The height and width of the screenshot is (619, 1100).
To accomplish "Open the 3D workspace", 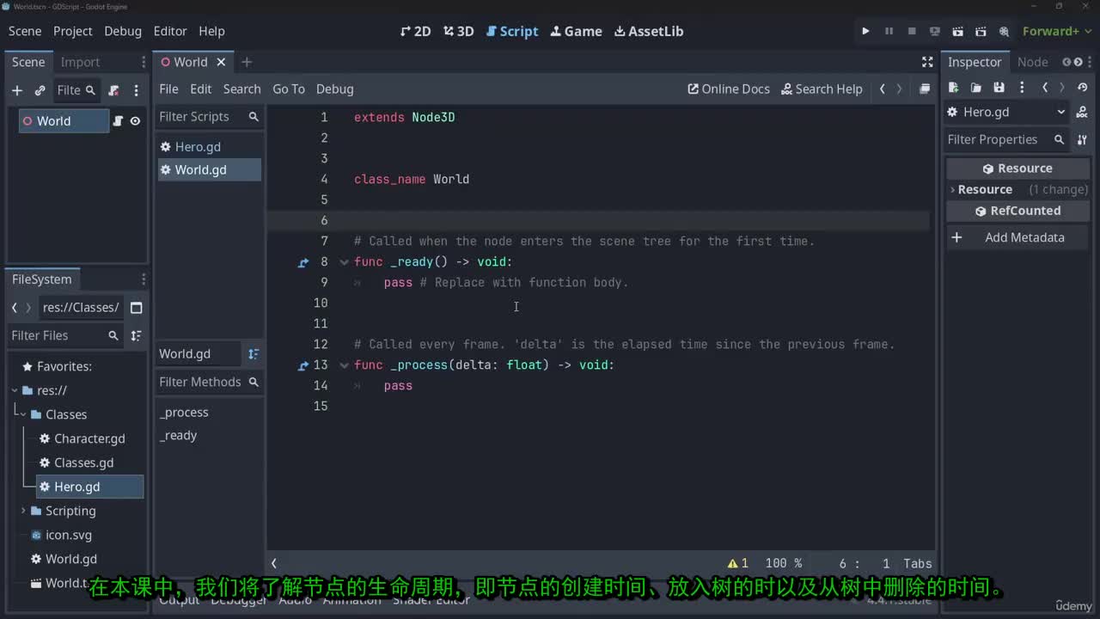I will click(458, 31).
